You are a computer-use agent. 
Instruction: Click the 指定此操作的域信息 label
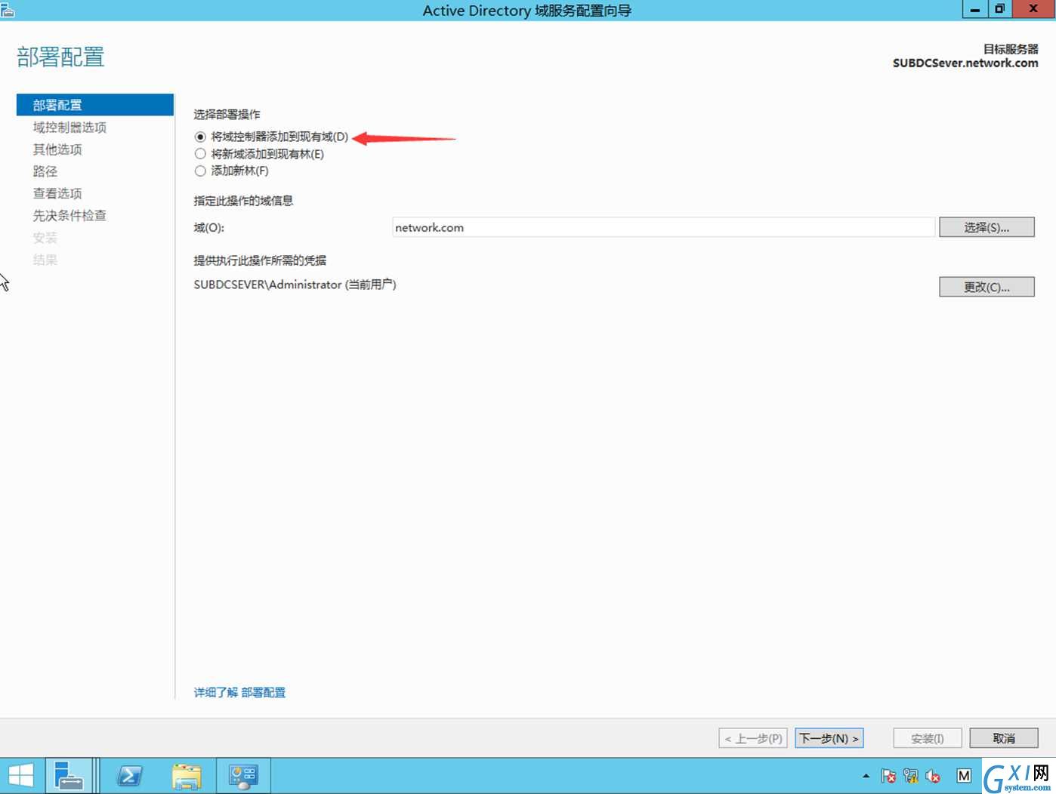click(x=243, y=201)
